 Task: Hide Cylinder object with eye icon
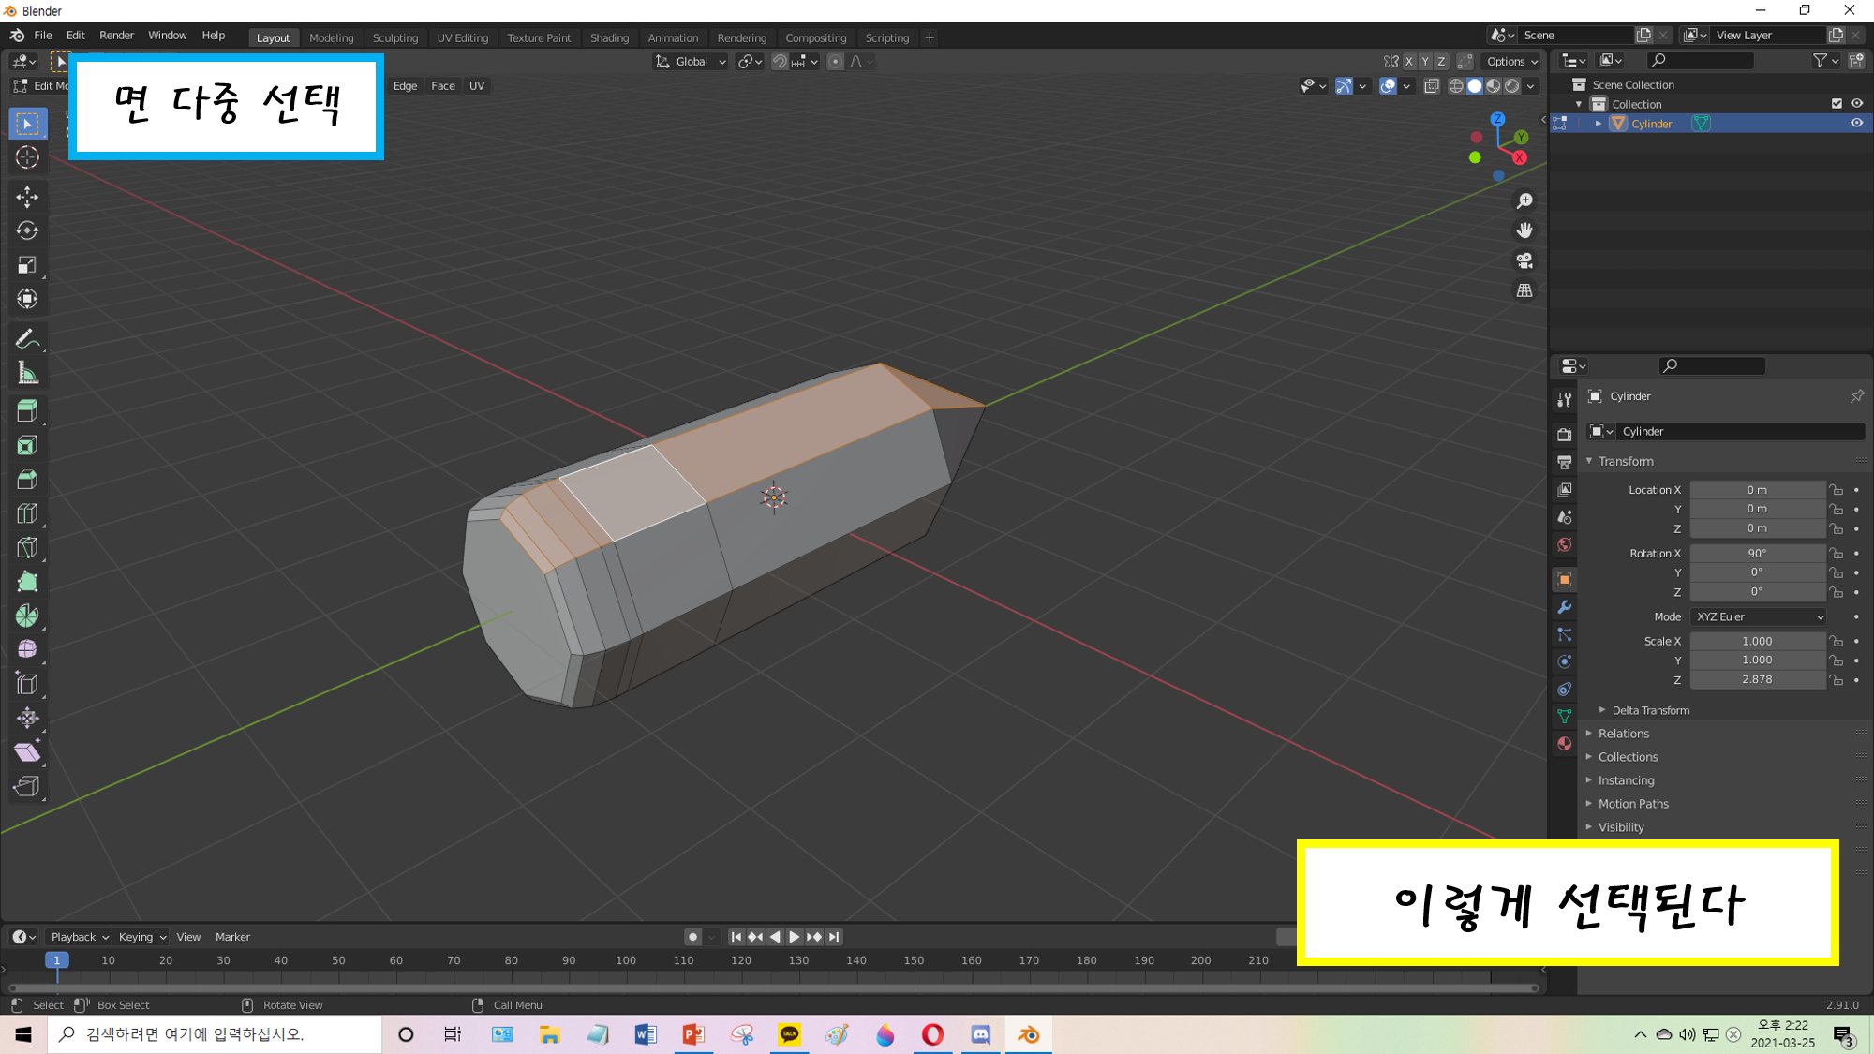(x=1856, y=124)
